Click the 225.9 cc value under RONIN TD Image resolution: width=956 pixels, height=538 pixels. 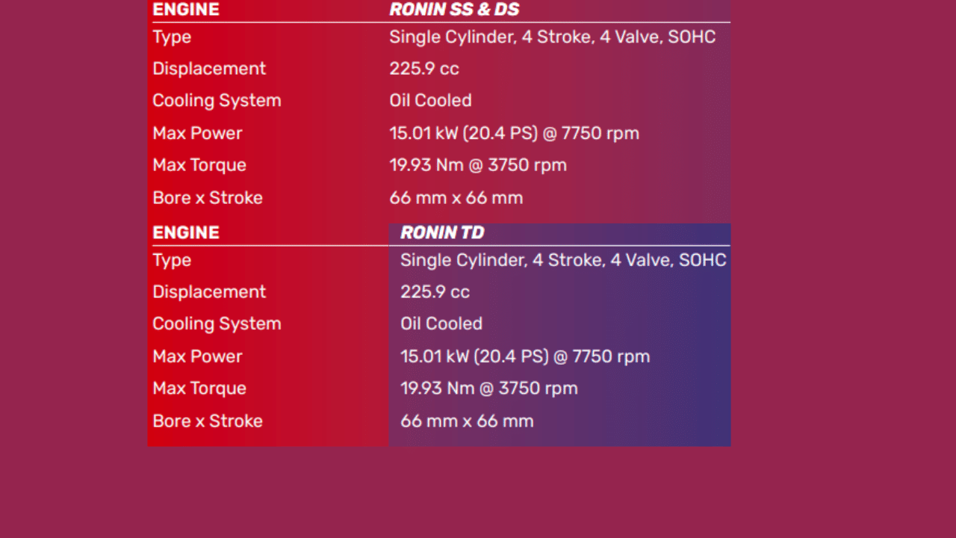[435, 291]
